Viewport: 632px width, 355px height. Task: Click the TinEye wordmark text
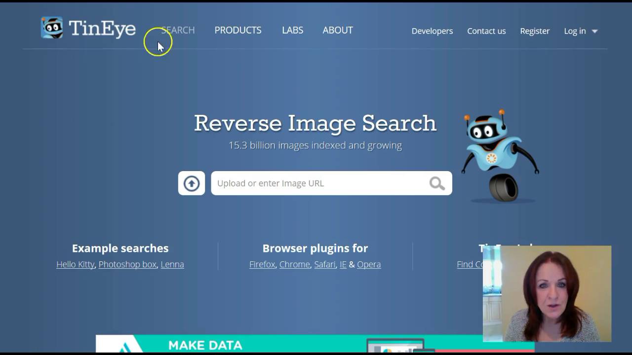[x=102, y=29]
